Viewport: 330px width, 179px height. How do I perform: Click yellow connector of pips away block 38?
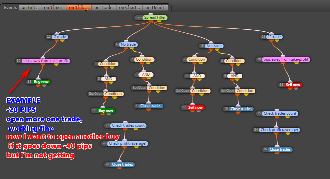point(297,62)
